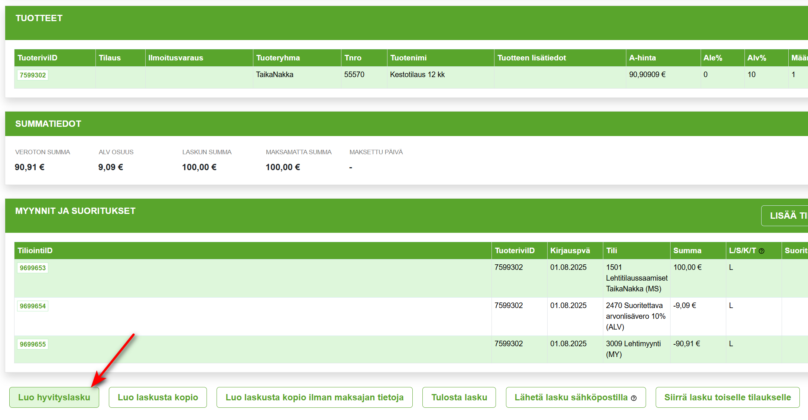Click Luo hyvityslasku button
808x420 pixels.
click(54, 397)
